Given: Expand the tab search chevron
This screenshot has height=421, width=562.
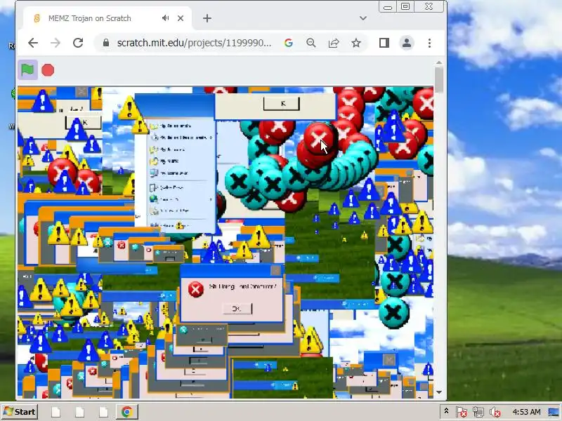Looking at the screenshot, I should coord(363,18).
